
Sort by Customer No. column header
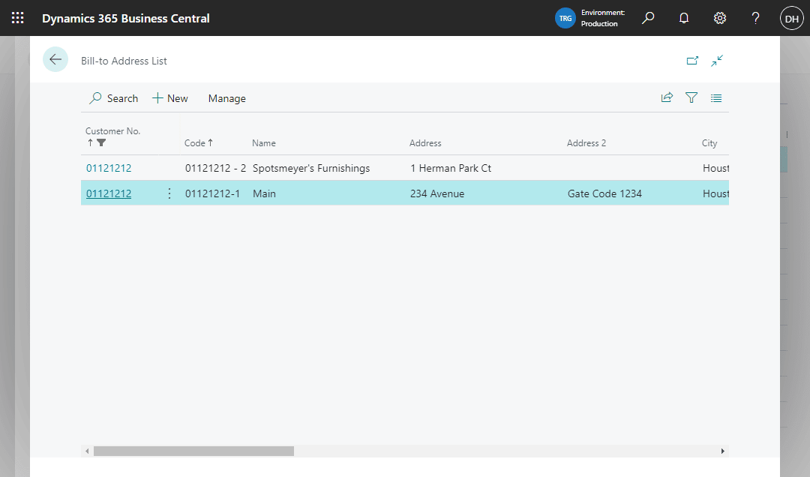[112, 130]
